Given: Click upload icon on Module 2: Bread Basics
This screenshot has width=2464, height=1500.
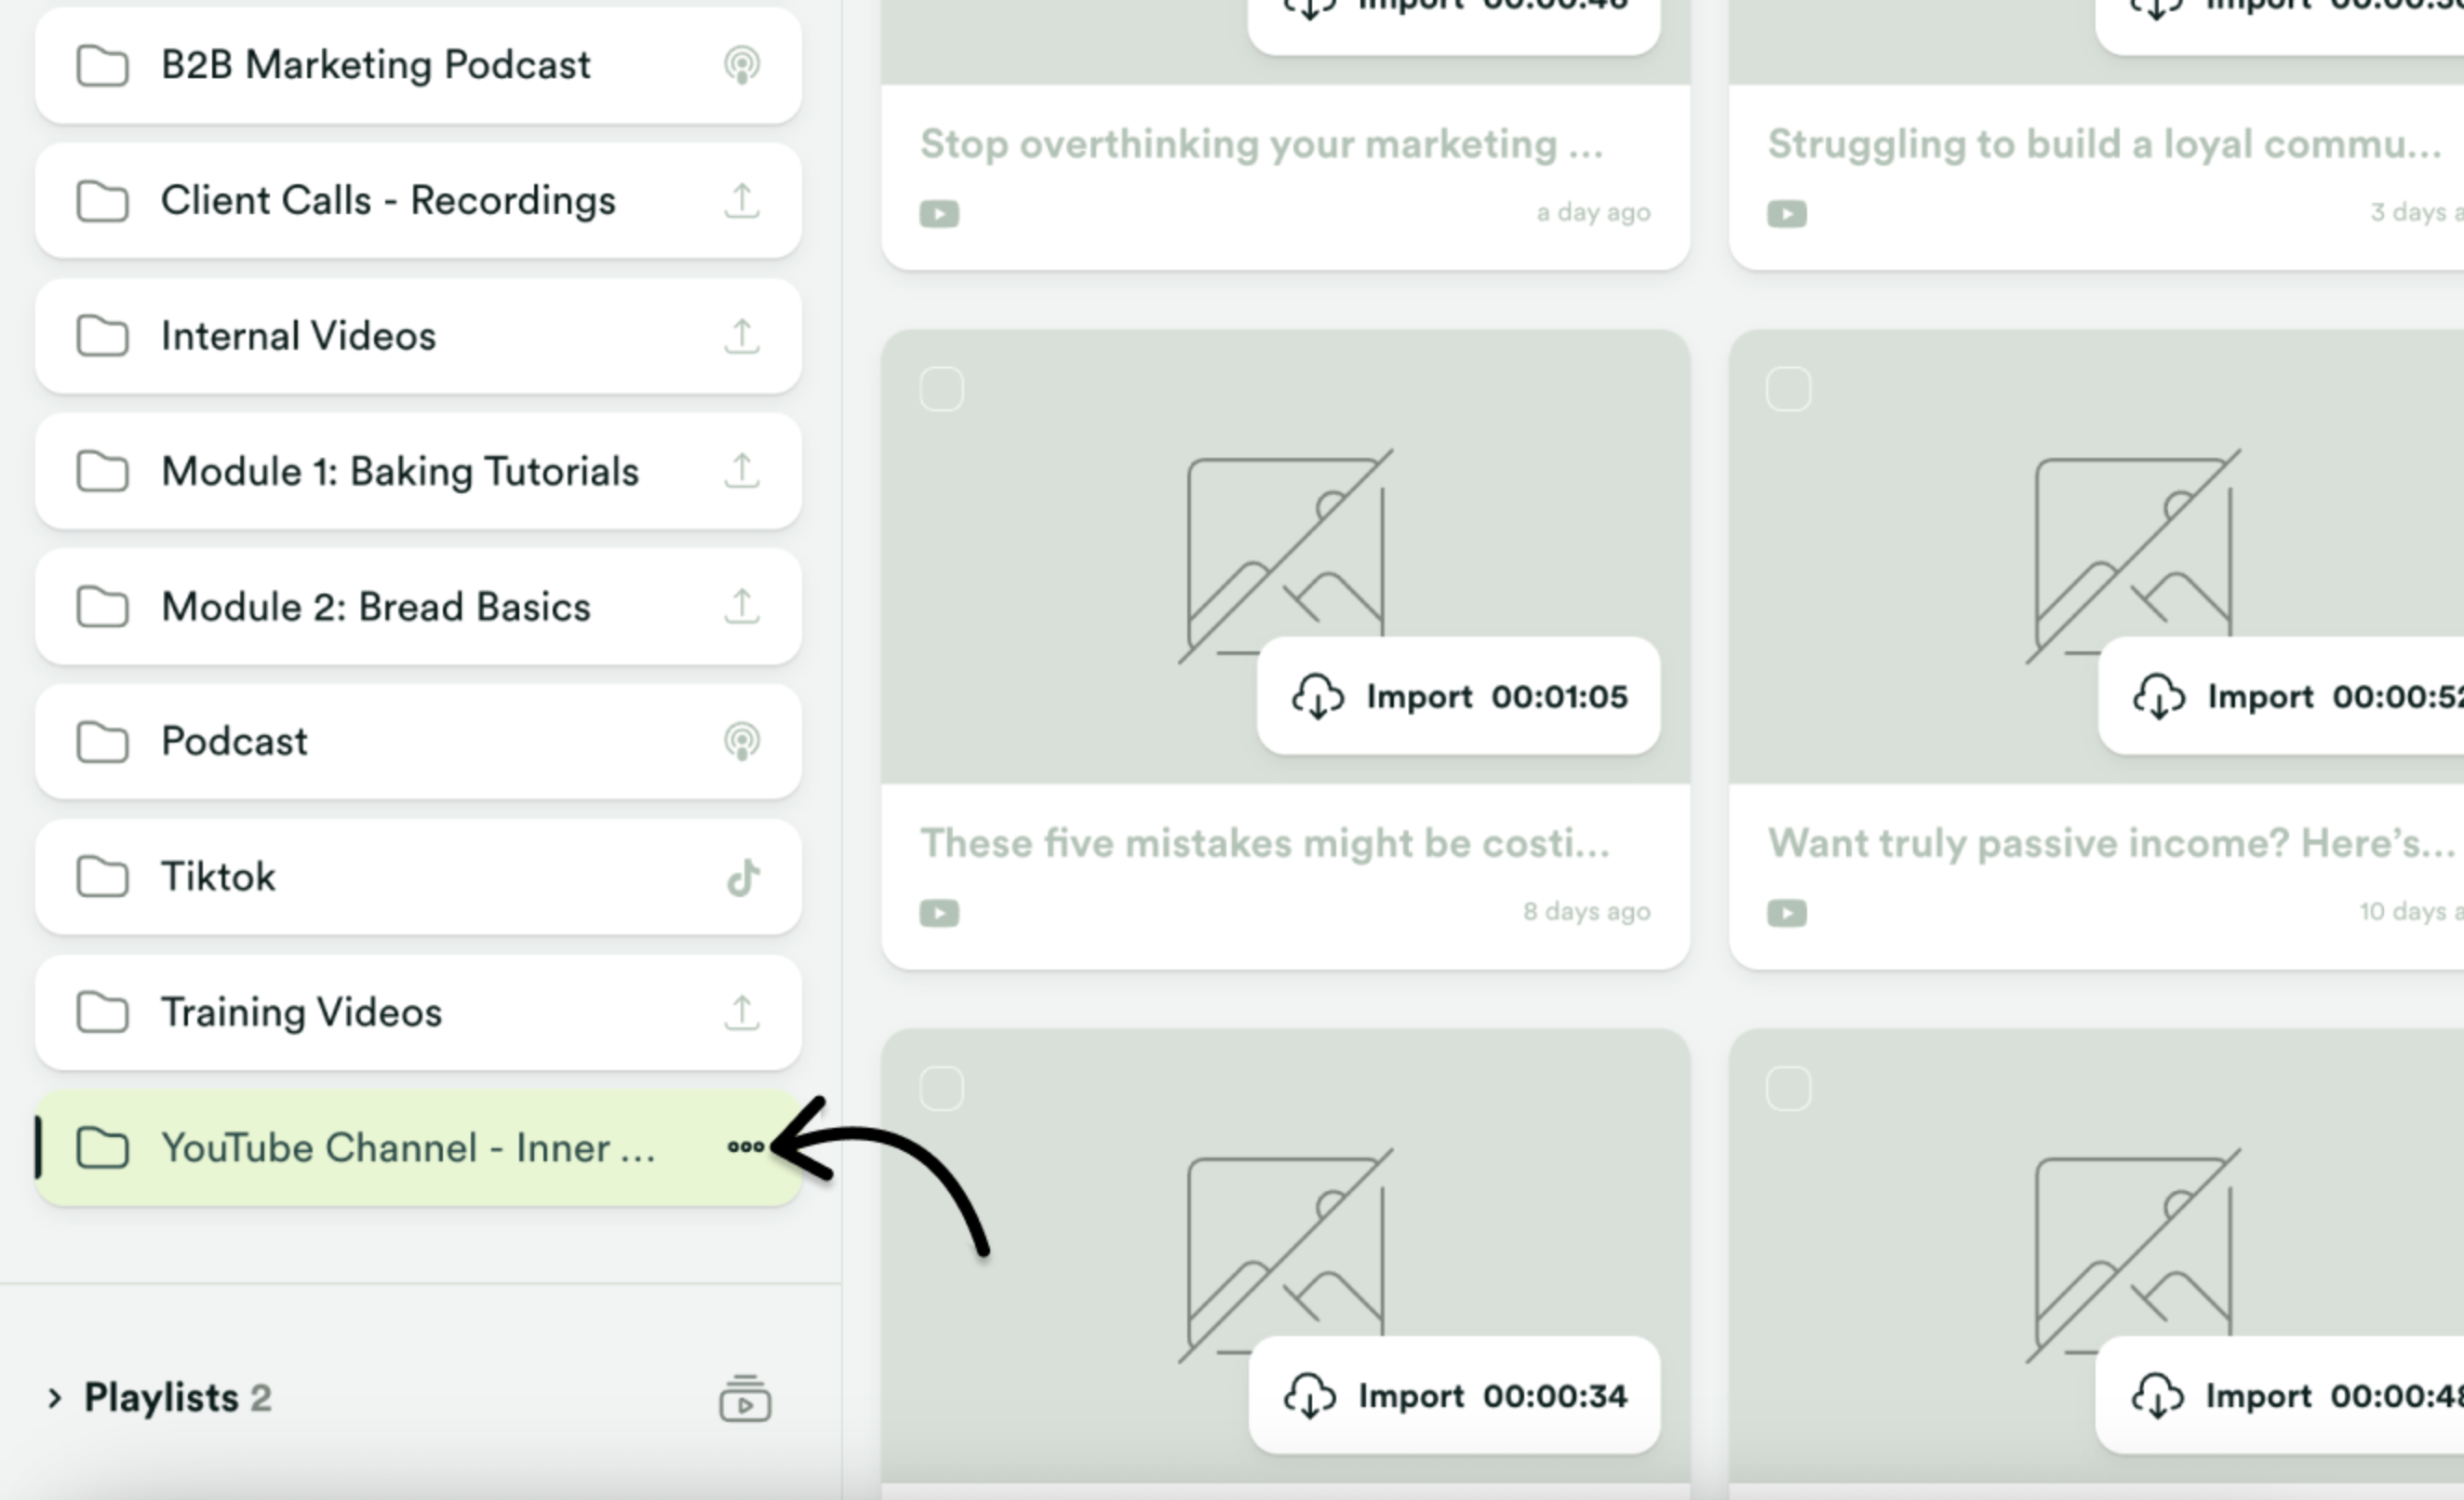Looking at the screenshot, I should [x=742, y=607].
